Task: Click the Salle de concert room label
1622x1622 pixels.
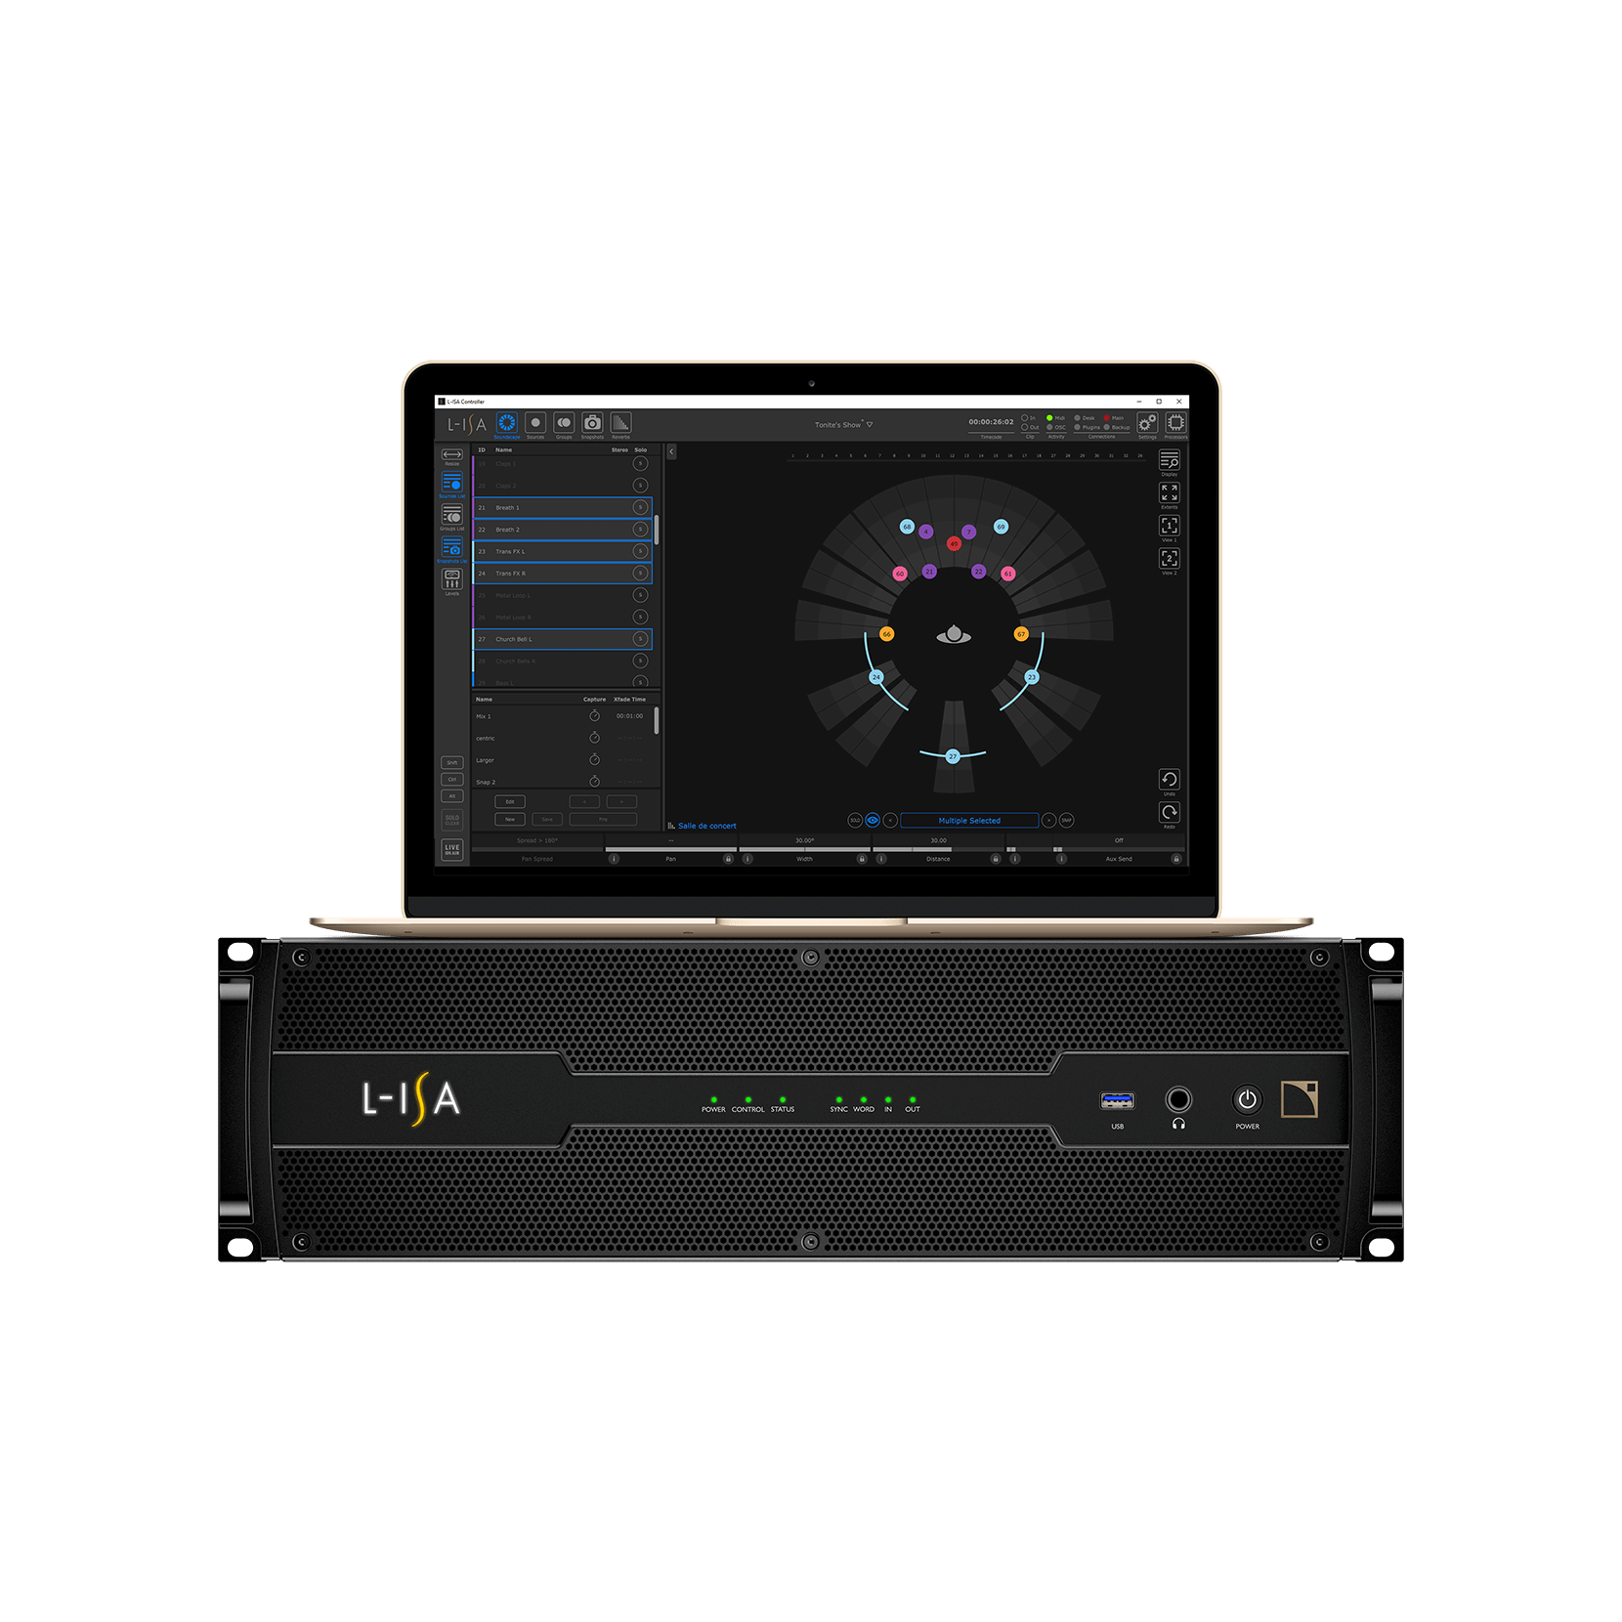Action: [x=706, y=826]
